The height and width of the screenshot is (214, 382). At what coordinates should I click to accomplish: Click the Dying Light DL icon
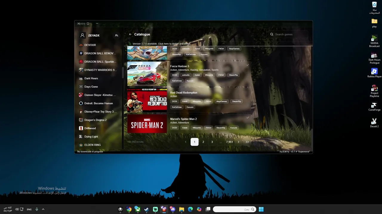[81, 137]
